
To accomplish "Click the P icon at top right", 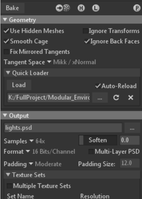I will [x=137, y=8].
